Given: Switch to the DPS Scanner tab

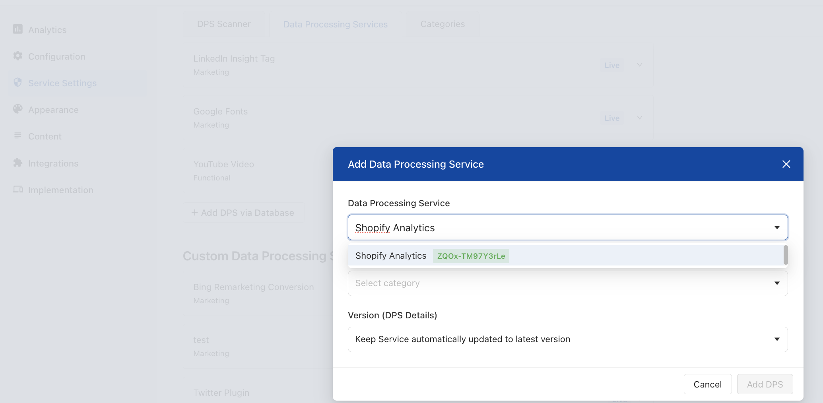Looking at the screenshot, I should 224,24.
